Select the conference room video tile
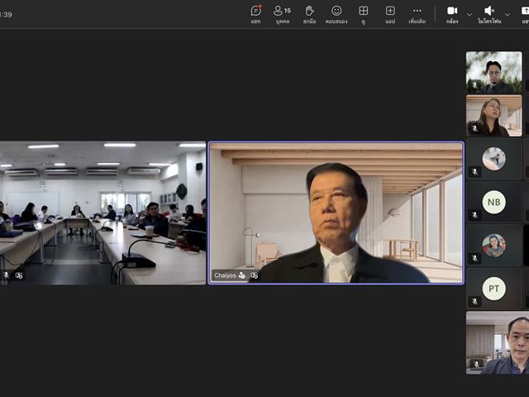This screenshot has height=397, width=529. (102, 213)
